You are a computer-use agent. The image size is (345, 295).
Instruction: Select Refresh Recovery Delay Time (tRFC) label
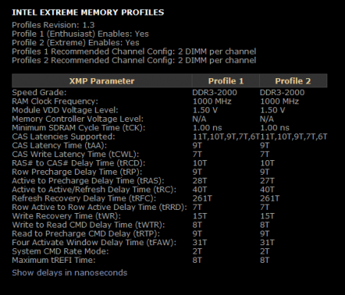(x=84, y=198)
